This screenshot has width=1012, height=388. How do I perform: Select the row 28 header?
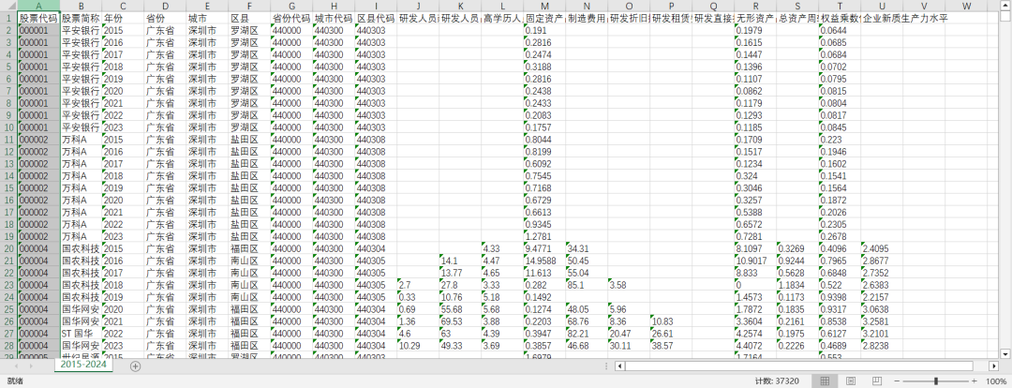[8, 346]
